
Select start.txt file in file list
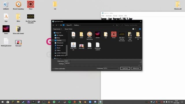tap(90, 46)
